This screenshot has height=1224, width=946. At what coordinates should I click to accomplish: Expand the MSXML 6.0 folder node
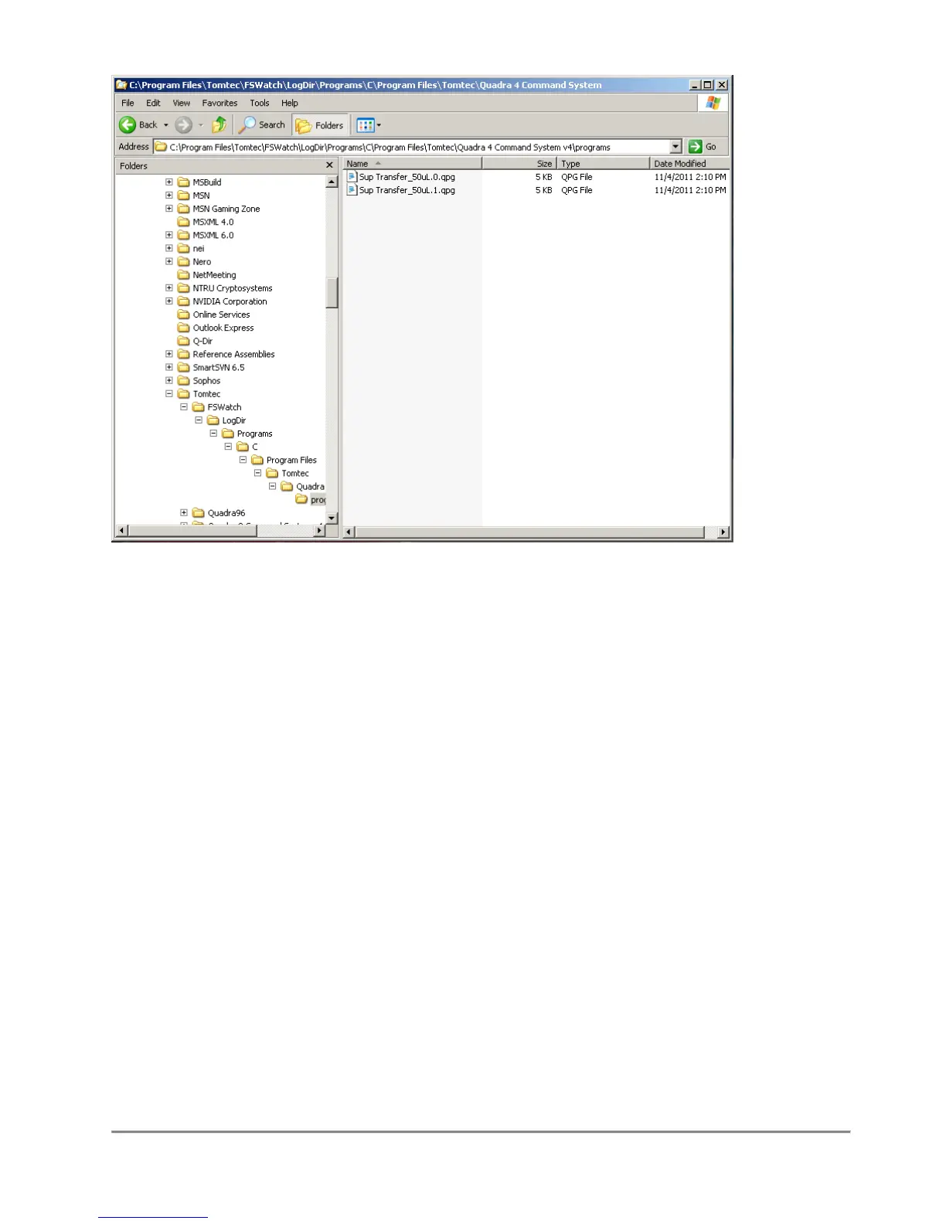point(169,235)
